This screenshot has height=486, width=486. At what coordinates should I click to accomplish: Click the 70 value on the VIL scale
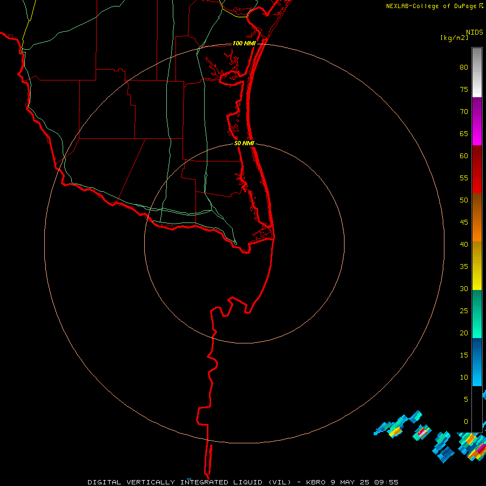(464, 112)
